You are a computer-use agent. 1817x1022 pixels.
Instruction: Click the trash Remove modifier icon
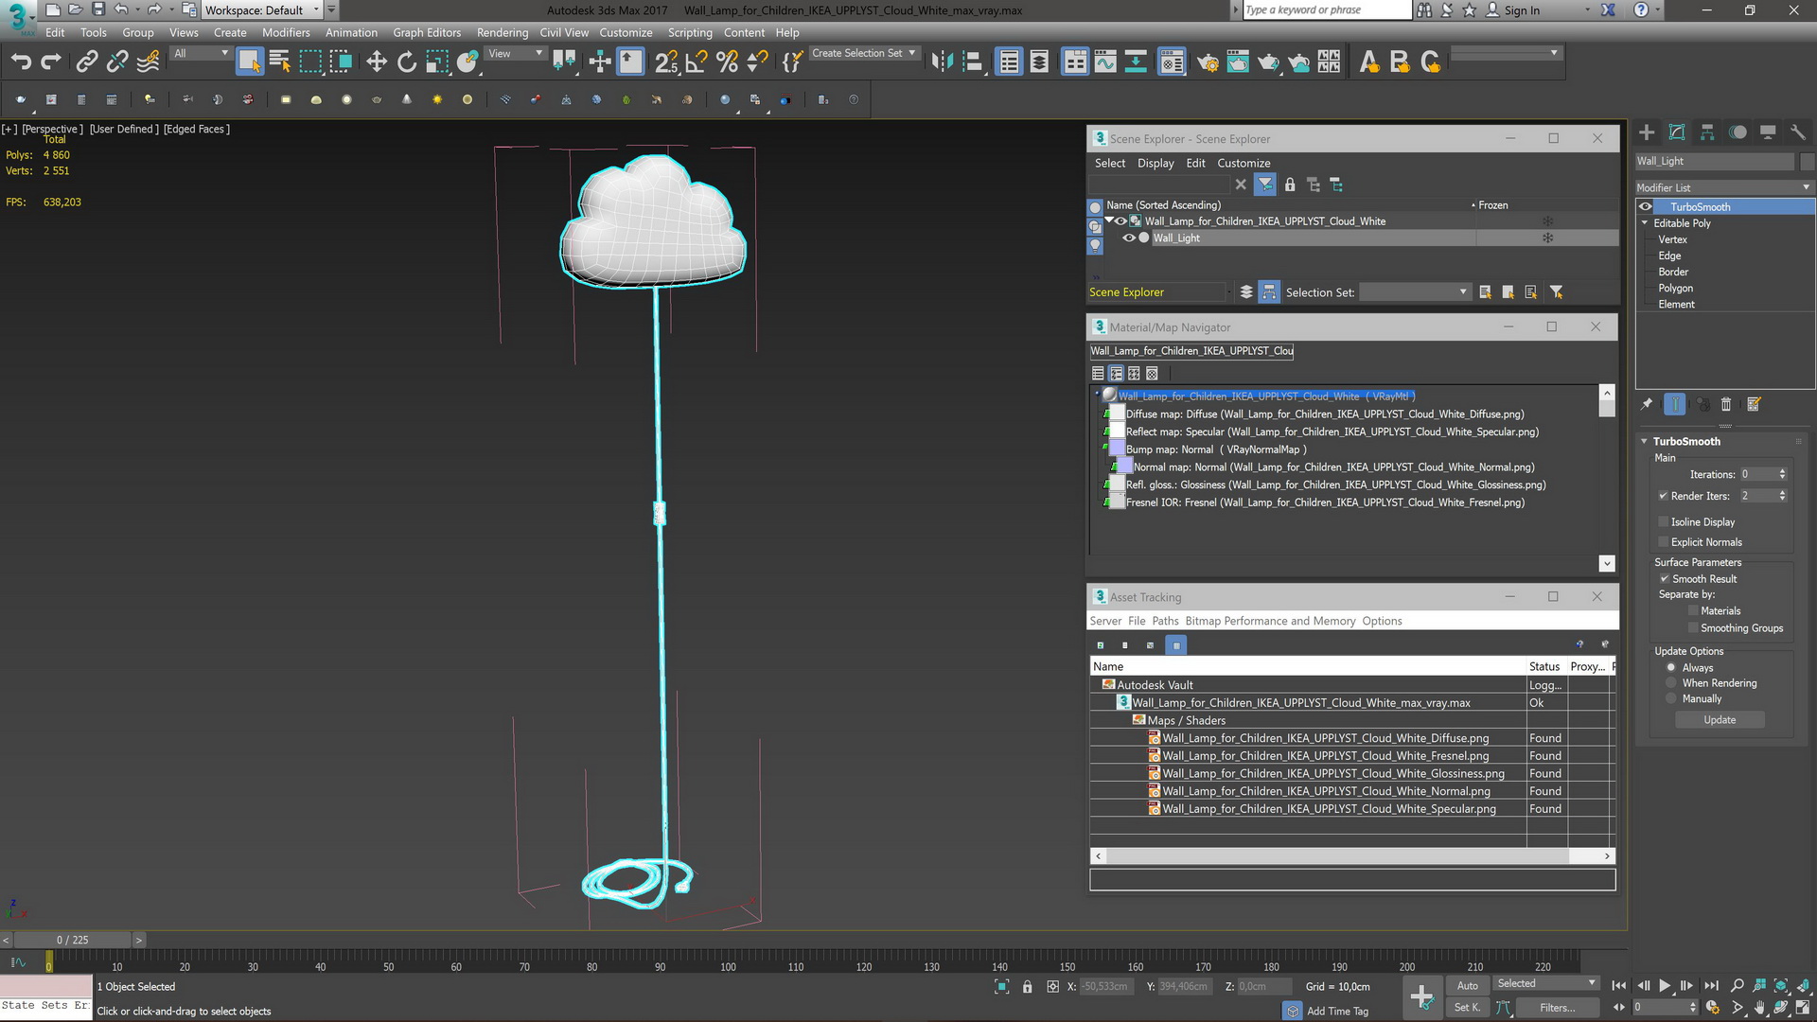tap(1726, 404)
